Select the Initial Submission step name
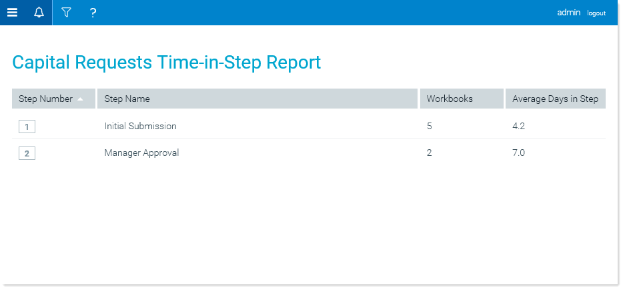This screenshot has height=287, width=623. pyautogui.click(x=140, y=126)
